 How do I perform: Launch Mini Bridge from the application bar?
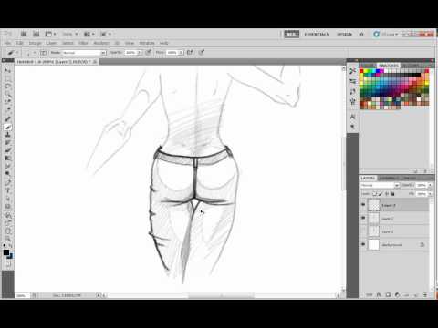tap(36, 34)
